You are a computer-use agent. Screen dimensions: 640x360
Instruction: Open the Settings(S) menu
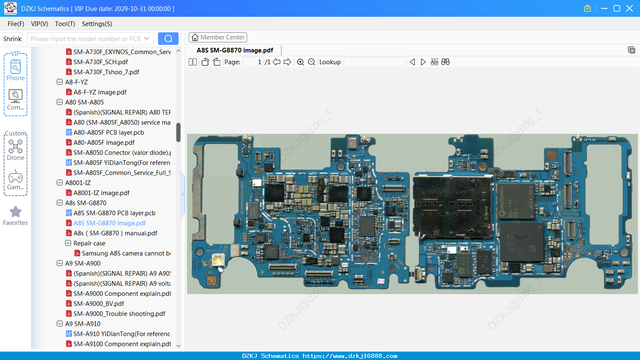(97, 24)
